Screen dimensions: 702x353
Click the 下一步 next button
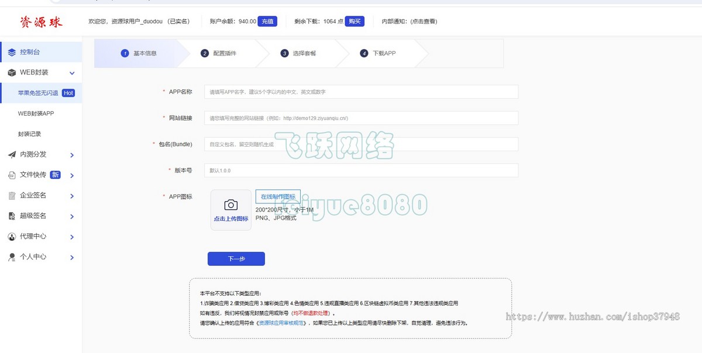coord(236,259)
